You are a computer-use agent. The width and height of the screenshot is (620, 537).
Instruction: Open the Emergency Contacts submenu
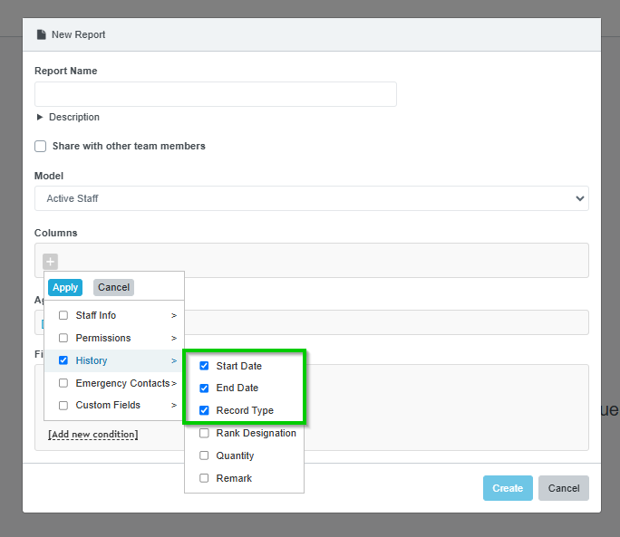(x=173, y=384)
